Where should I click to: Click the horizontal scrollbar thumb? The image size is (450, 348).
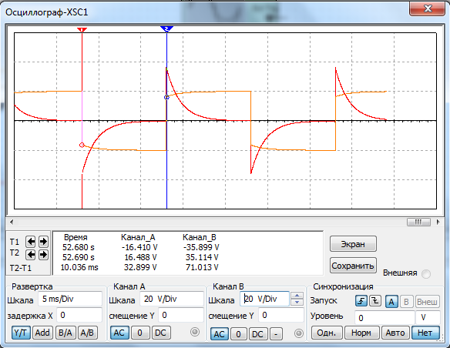[418, 222]
